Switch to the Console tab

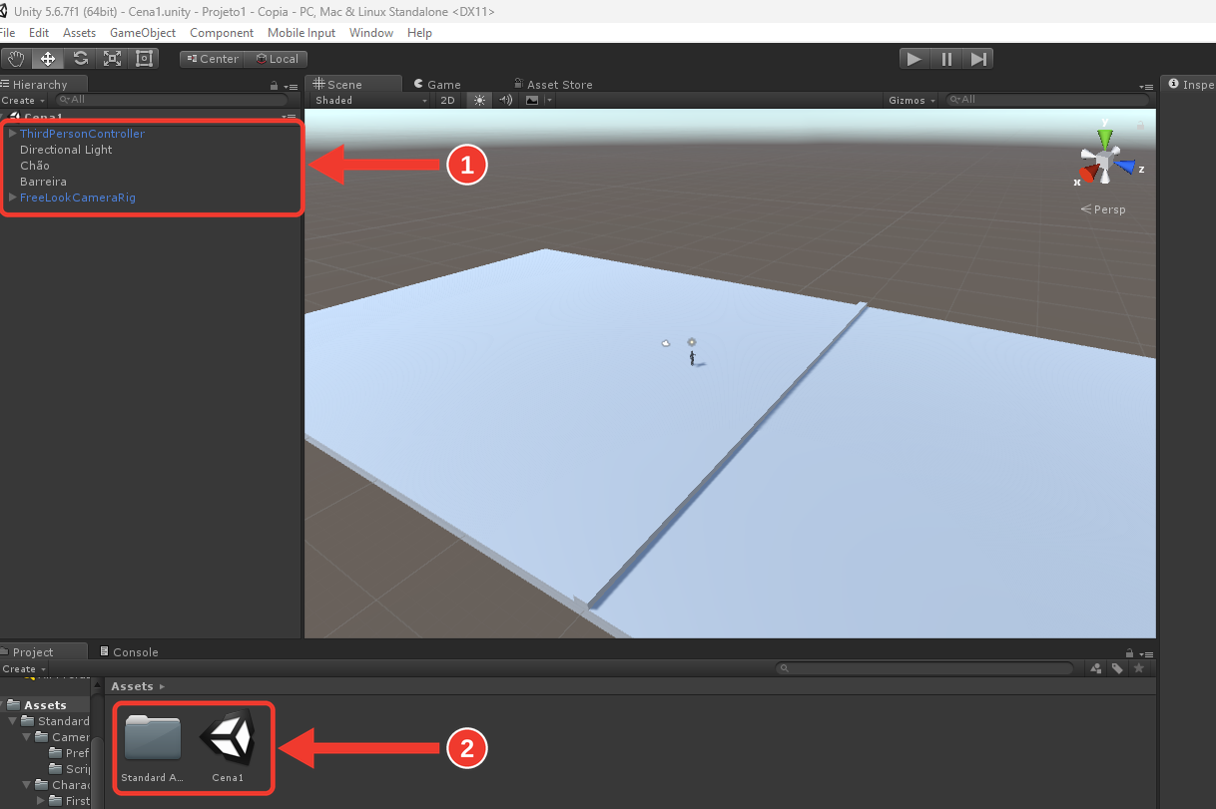click(129, 652)
